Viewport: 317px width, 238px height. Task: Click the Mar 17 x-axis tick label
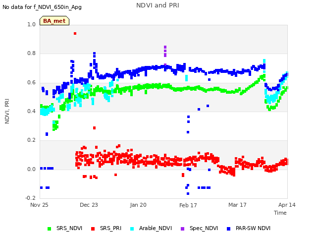pos(237,205)
